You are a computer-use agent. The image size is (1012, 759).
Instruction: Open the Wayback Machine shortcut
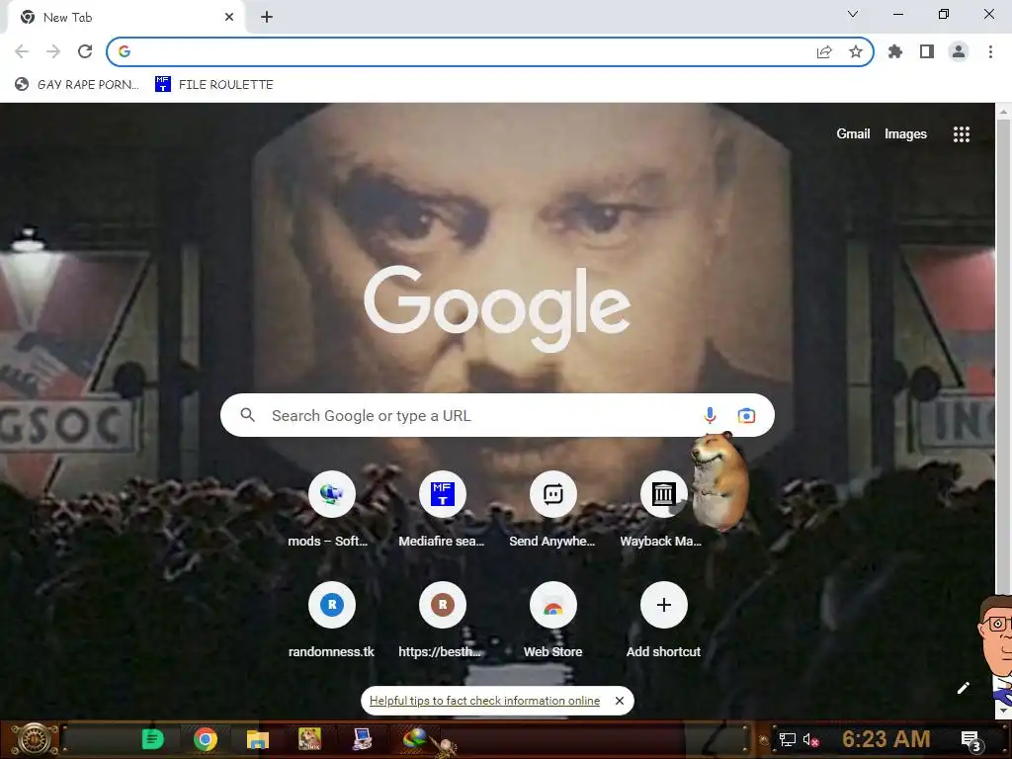click(663, 494)
